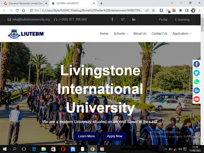204x153 pixels.
Task: Click the headset phone icon
Action: [55, 19]
